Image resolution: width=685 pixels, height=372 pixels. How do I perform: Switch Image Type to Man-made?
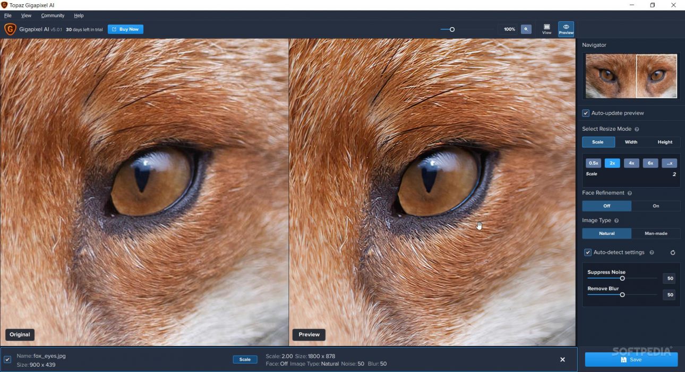(656, 233)
